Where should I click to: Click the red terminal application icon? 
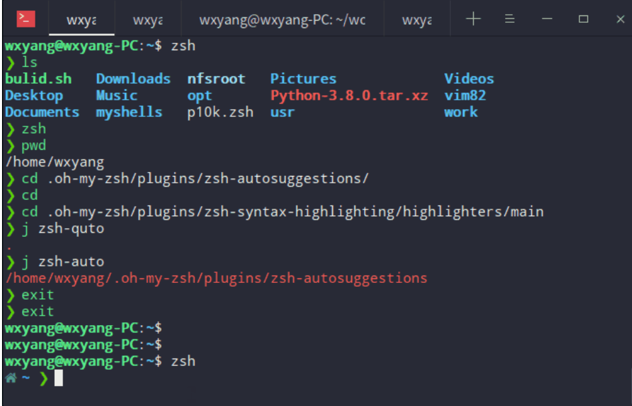click(x=25, y=19)
